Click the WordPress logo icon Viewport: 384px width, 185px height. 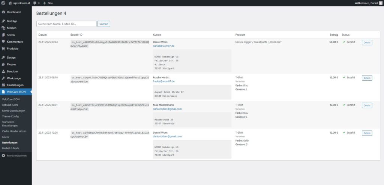(3, 3)
